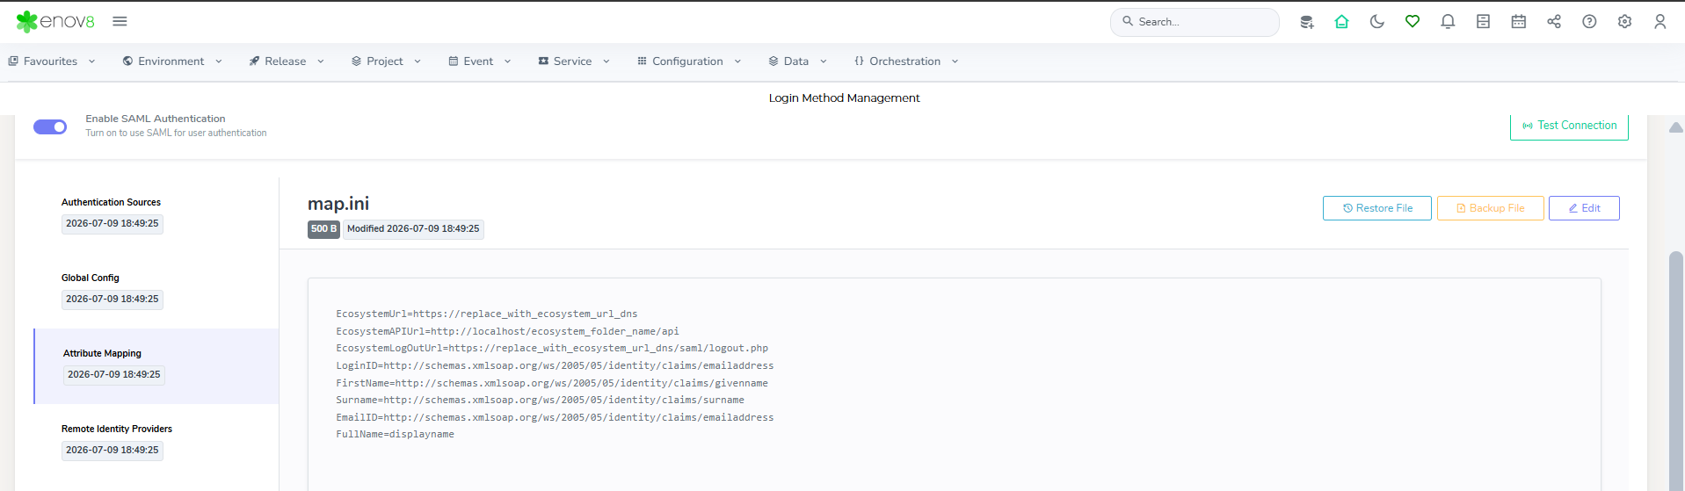Open the Configuration menu
This screenshot has width=1685, height=491.
coord(689,61)
